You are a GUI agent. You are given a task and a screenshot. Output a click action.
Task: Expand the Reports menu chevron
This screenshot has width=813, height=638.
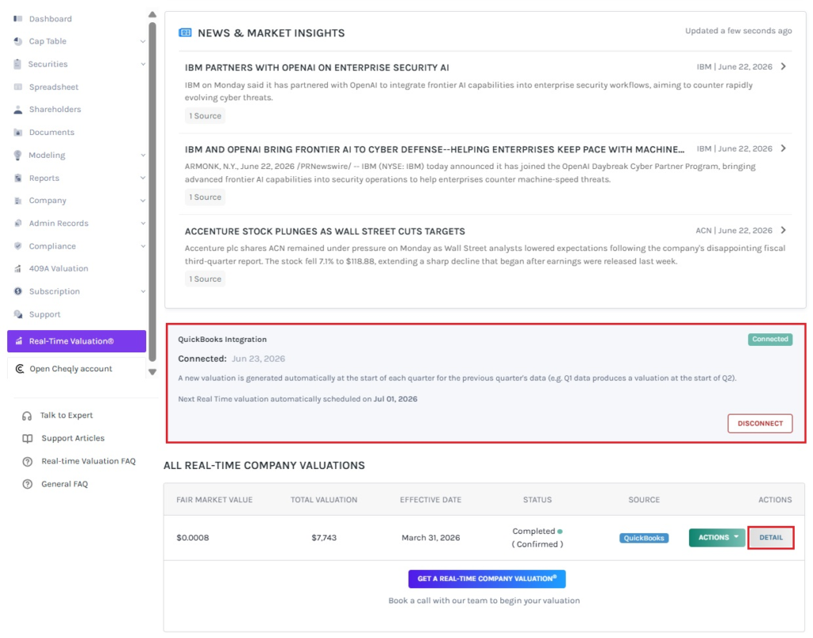(143, 178)
